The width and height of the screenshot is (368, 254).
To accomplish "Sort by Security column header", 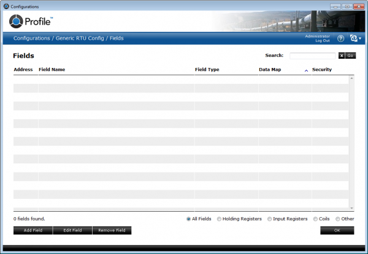I will point(322,70).
